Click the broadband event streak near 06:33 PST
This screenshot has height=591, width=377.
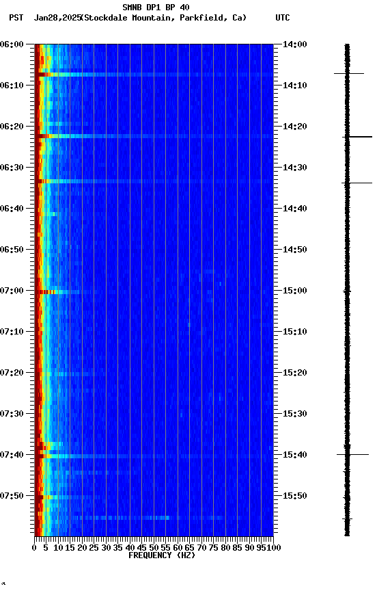[154, 181]
